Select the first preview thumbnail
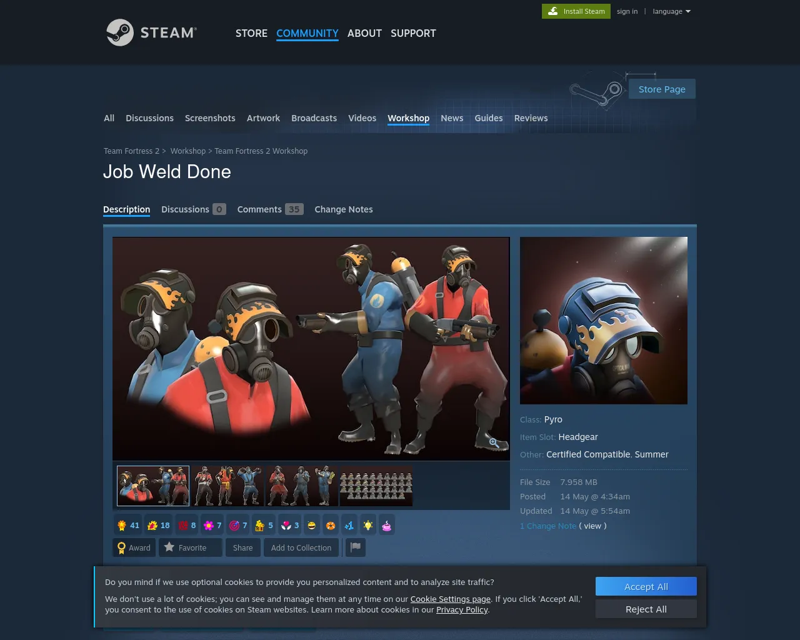 tap(153, 486)
